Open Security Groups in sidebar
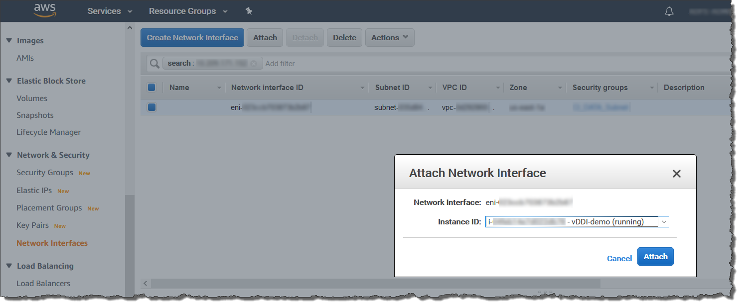Image resolution: width=741 pixels, height=305 pixels. tap(45, 173)
